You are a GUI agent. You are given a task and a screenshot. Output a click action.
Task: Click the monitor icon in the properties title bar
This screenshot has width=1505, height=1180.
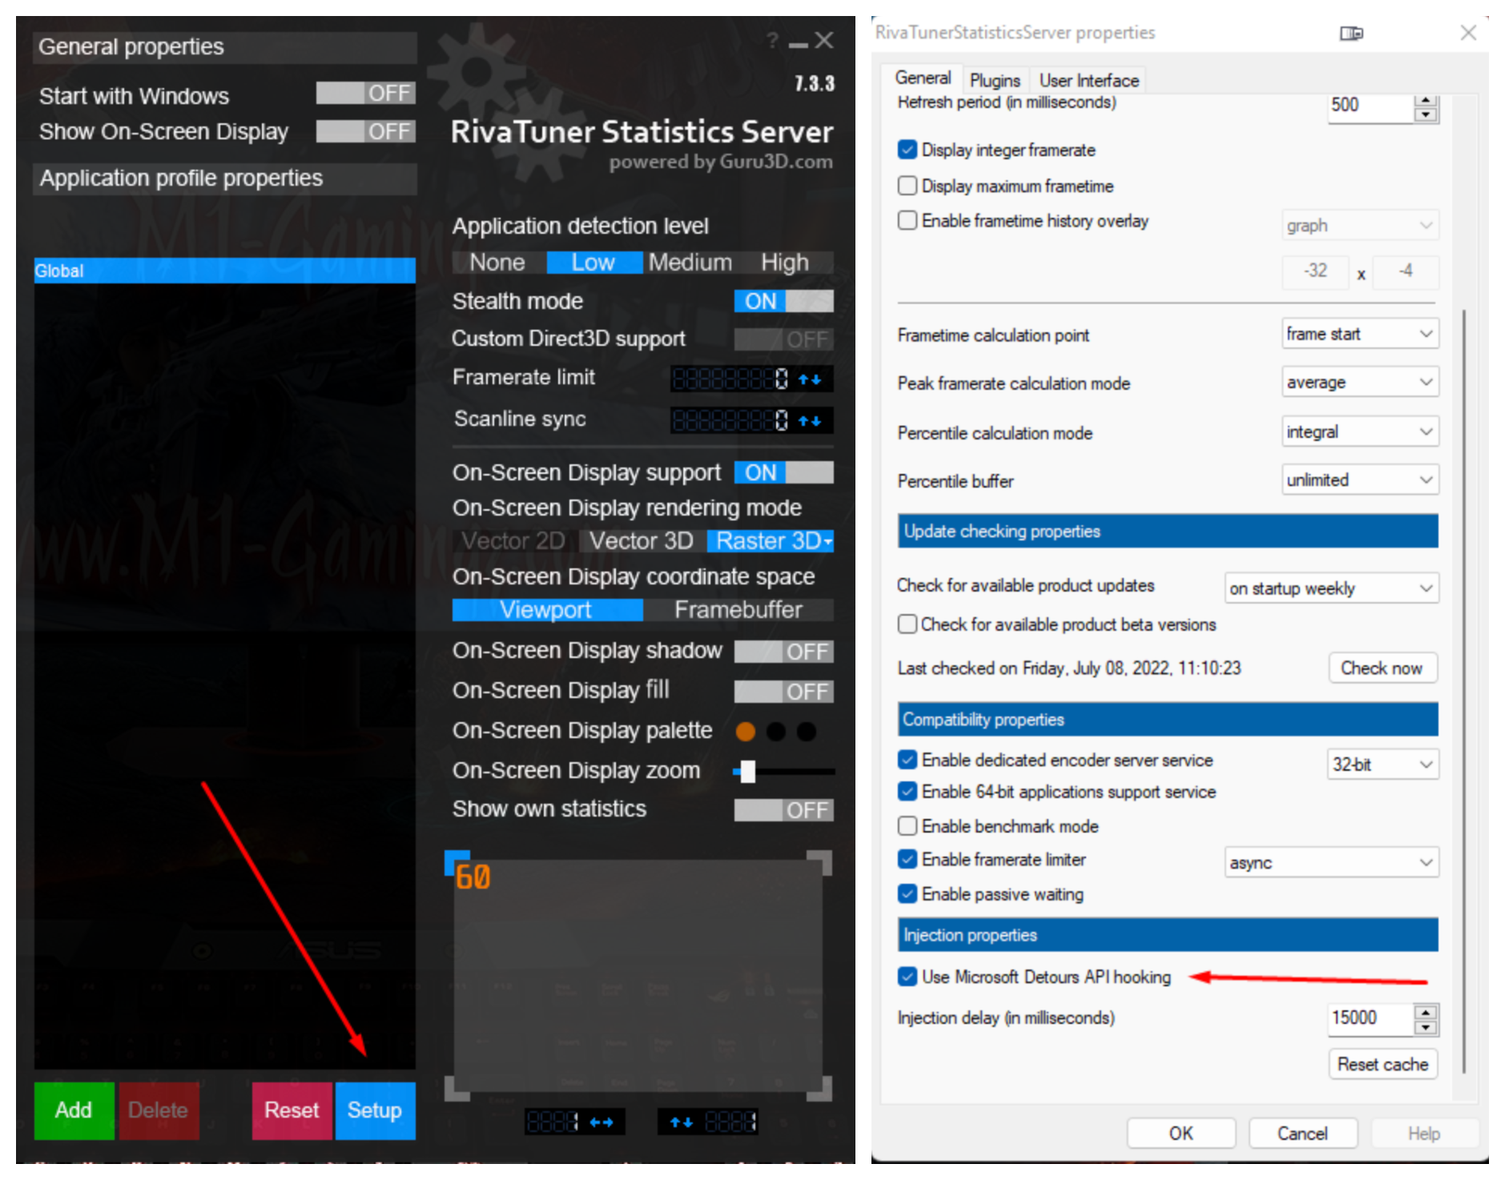[1353, 34]
